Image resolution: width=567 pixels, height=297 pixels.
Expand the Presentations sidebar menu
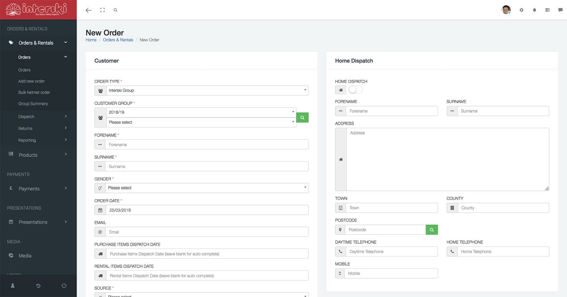[x=38, y=222]
